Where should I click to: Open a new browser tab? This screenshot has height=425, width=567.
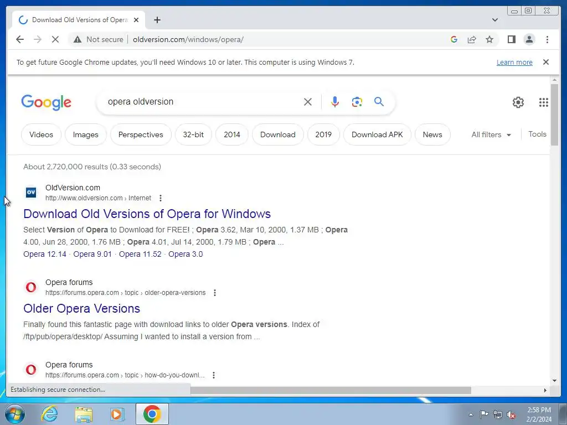click(157, 20)
